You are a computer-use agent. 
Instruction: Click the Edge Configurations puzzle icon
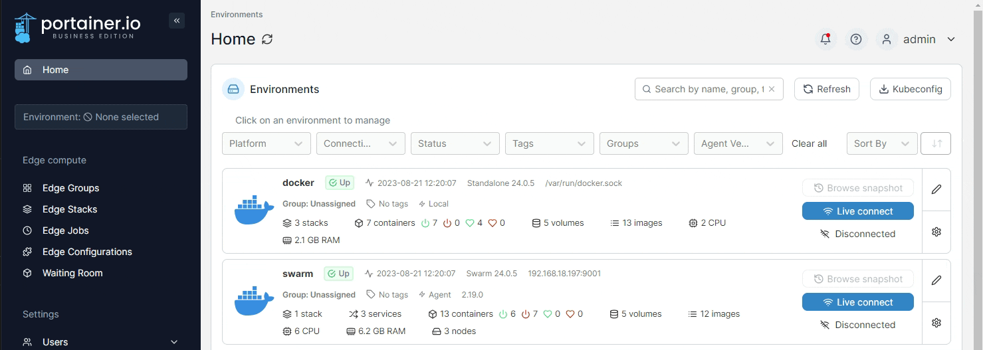coord(27,252)
